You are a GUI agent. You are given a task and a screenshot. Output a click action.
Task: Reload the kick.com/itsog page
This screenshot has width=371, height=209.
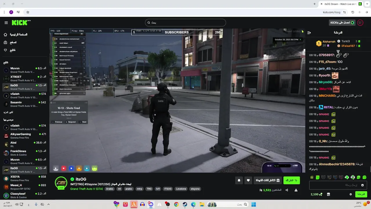click(x=353, y=12)
